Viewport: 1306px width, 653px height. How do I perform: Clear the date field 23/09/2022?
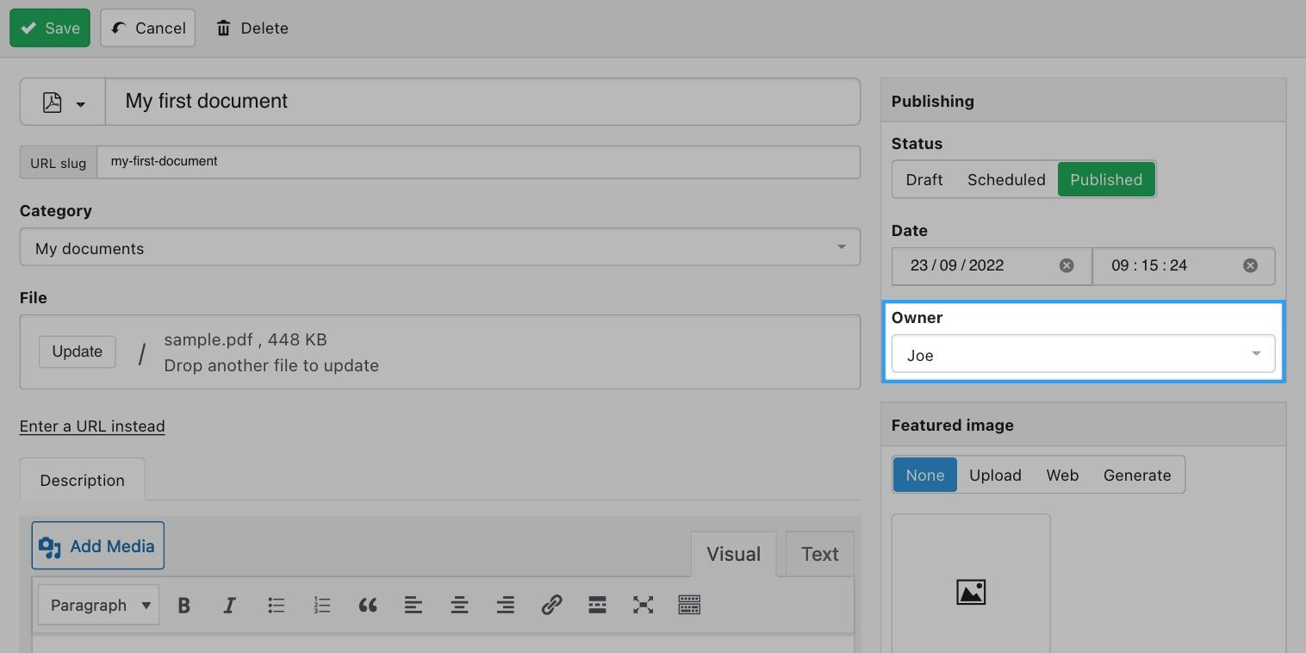(1067, 265)
